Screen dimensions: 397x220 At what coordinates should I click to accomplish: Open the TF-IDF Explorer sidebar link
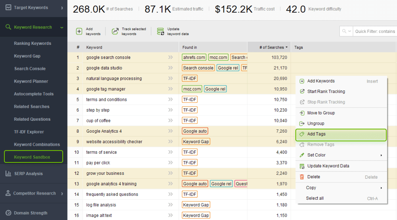click(29, 132)
